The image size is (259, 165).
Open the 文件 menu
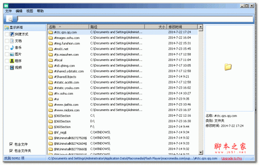click(8, 11)
